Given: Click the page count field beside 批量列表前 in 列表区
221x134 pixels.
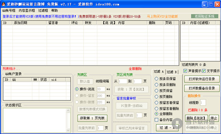Looking at the screenshot, I should tap(100, 128).
